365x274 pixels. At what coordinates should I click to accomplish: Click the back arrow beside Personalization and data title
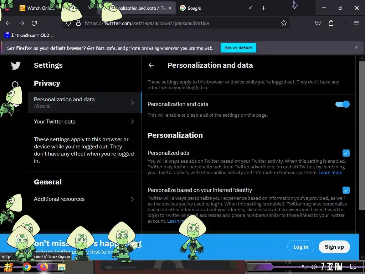(151, 66)
